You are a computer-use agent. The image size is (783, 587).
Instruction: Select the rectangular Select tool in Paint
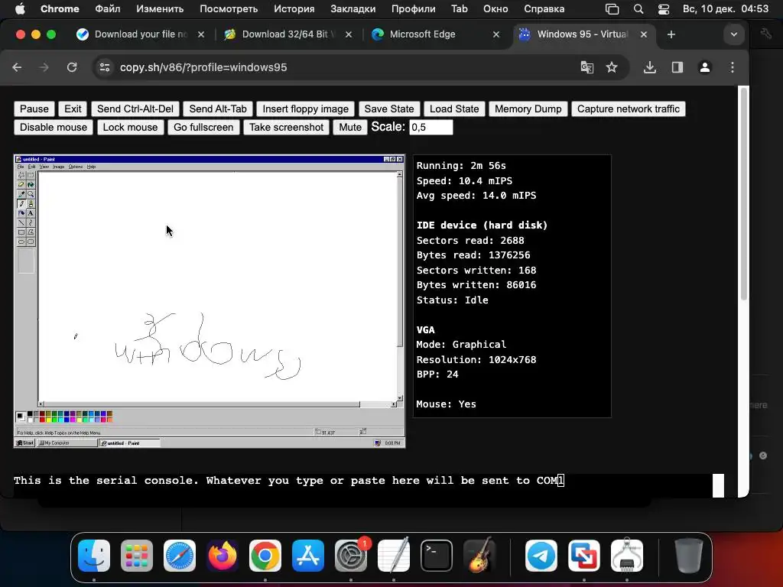[31, 175]
